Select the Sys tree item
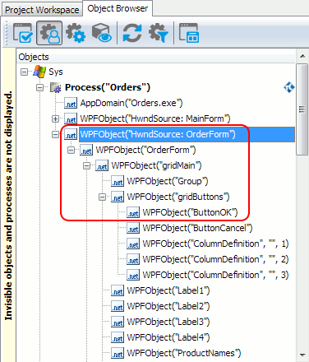Viewport: 309px width, 362px height. click(x=56, y=72)
